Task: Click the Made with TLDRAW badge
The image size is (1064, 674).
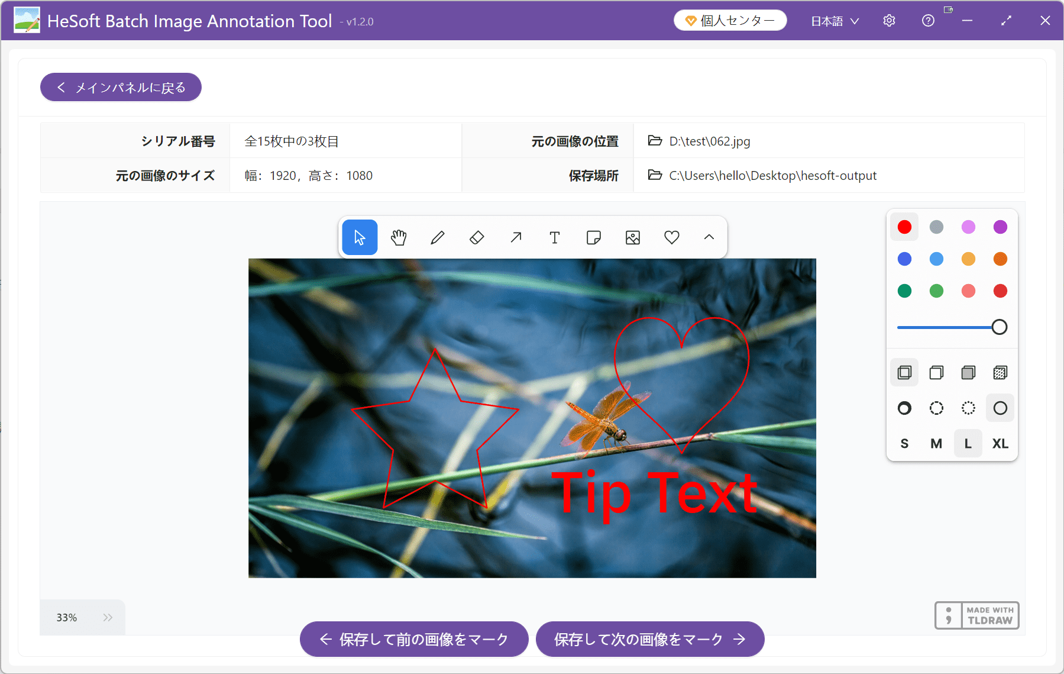Action: click(x=977, y=615)
